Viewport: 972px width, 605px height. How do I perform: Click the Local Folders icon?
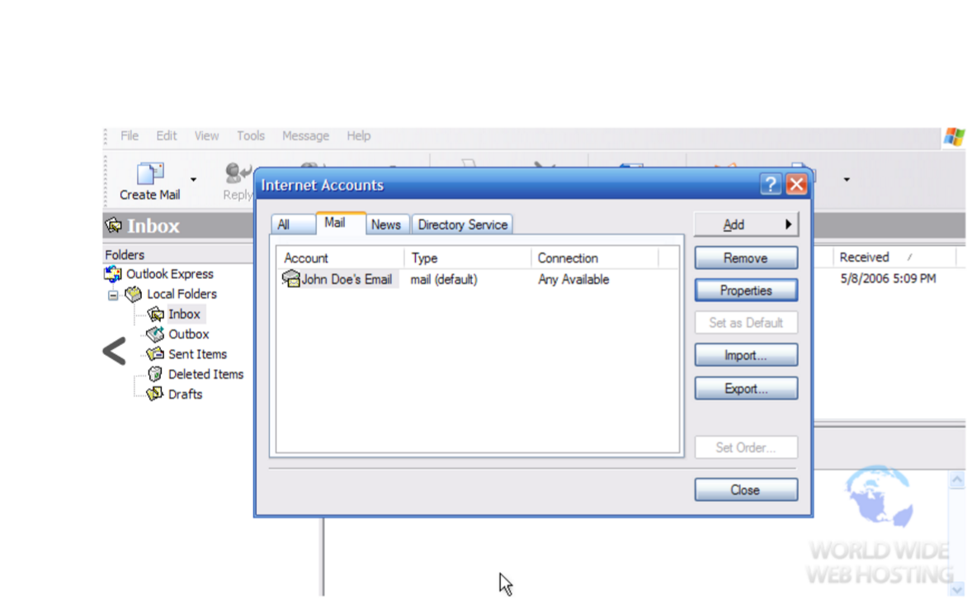point(134,294)
